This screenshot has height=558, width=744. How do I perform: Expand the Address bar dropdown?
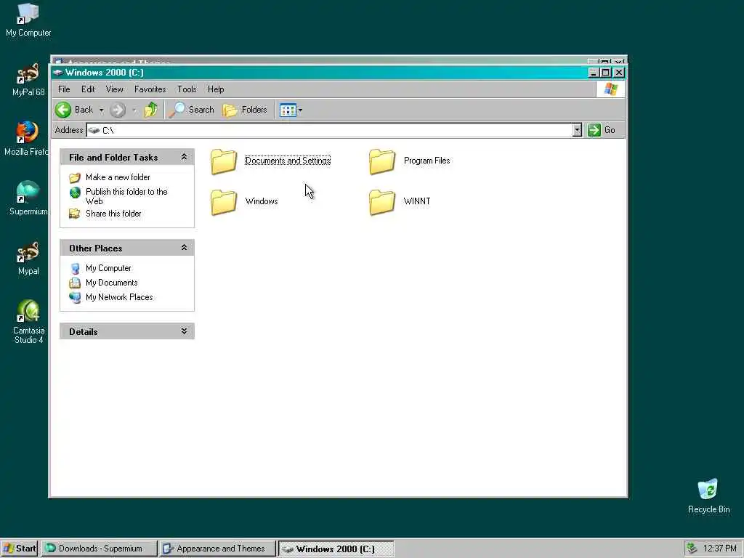click(576, 130)
